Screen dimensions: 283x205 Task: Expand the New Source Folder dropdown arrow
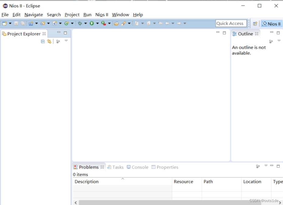[x=48, y=23]
